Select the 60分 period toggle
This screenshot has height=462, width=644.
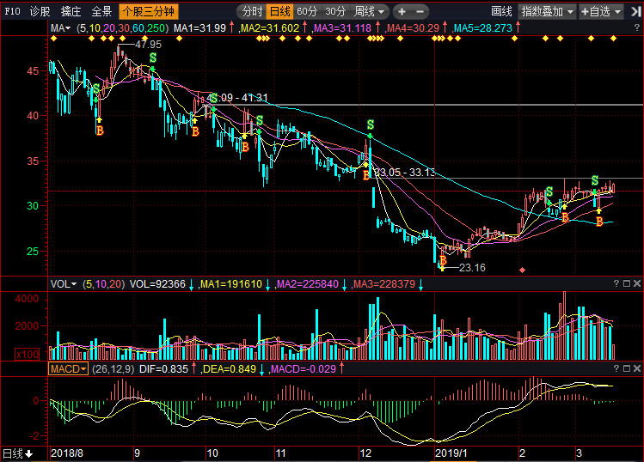pos(307,11)
